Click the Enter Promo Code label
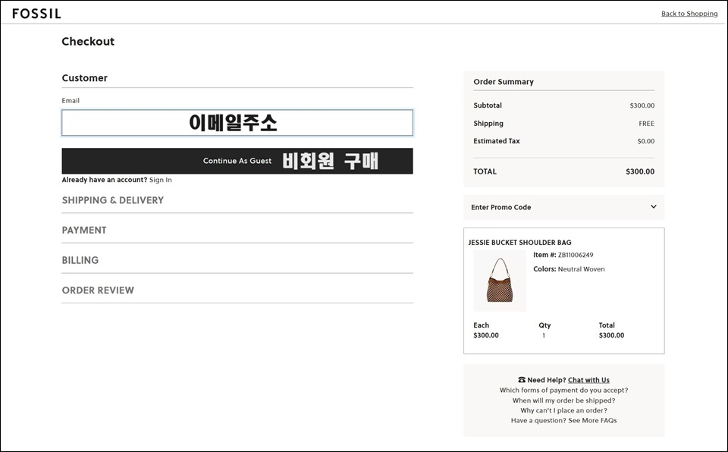The image size is (728, 452). [501, 207]
